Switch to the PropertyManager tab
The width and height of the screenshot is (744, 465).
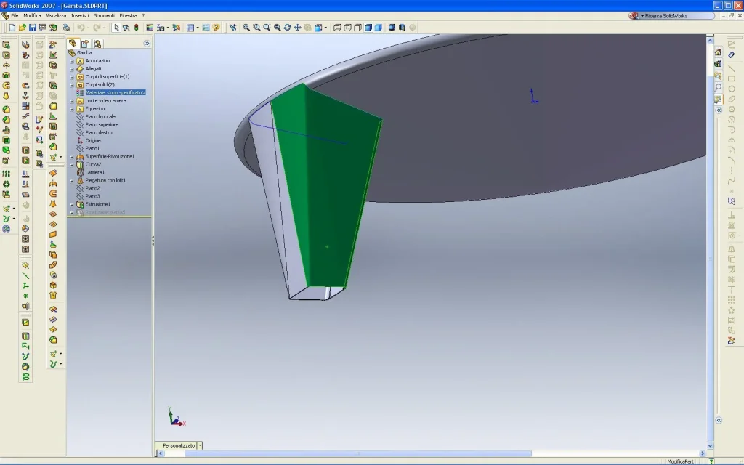pyautogui.click(x=85, y=44)
